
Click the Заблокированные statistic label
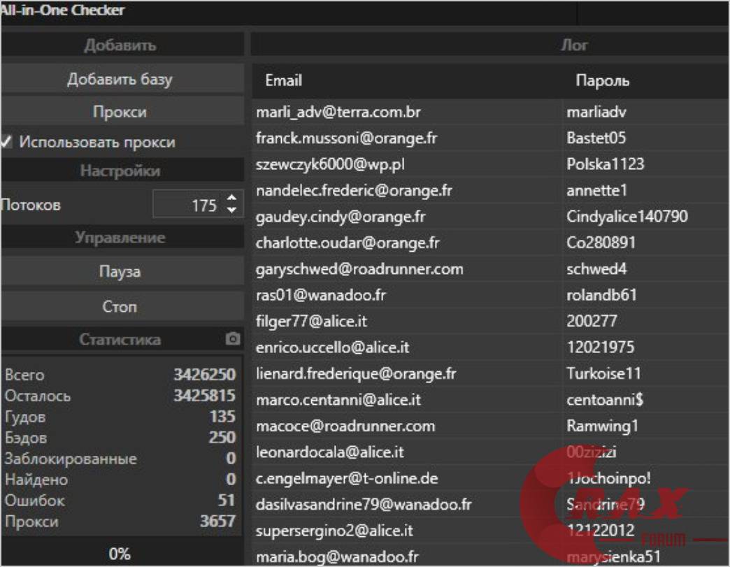71,459
